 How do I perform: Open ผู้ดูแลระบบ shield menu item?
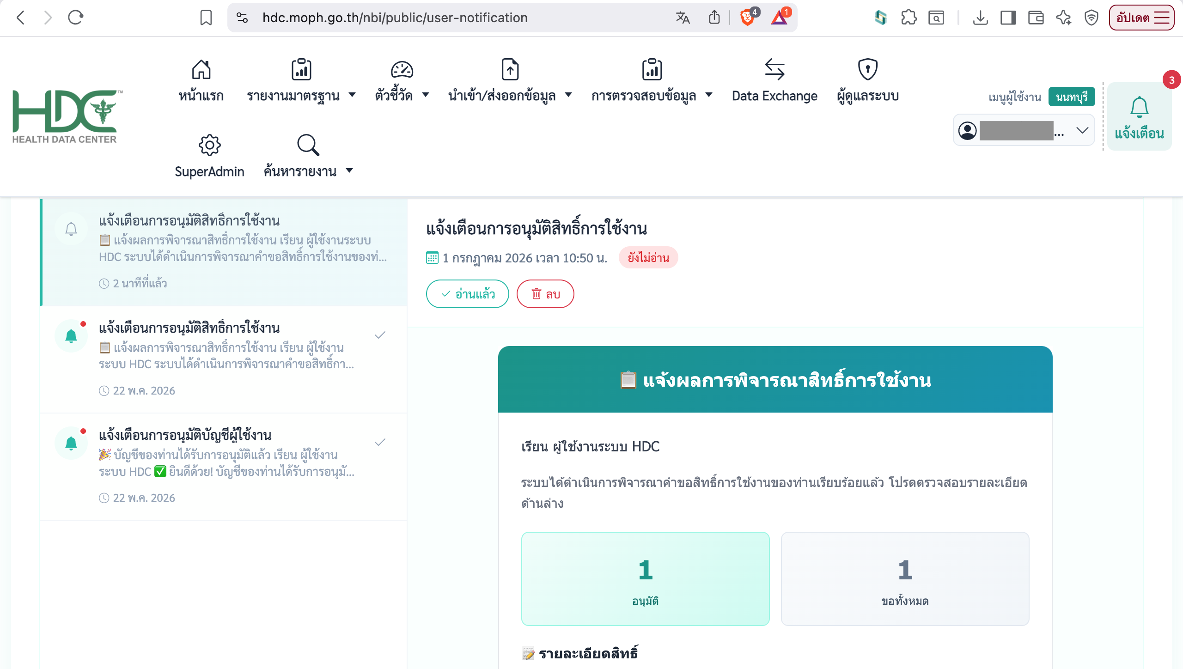868,80
